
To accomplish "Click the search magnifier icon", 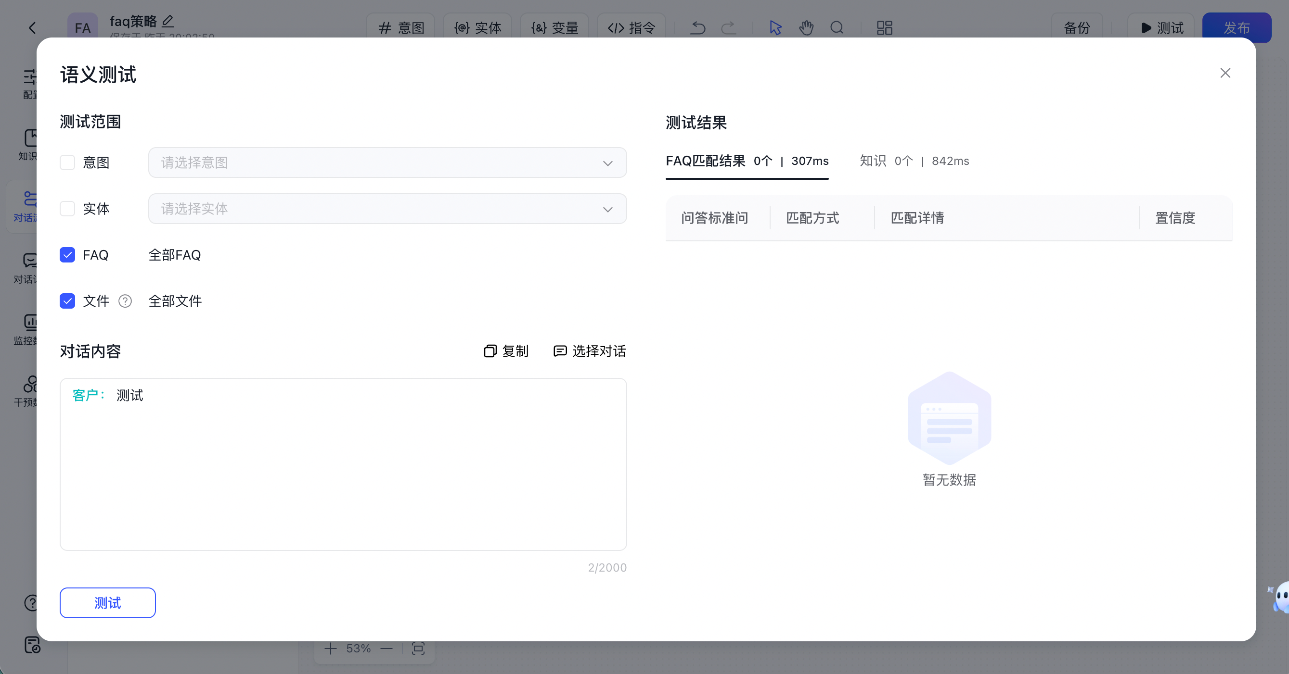I will [x=837, y=27].
